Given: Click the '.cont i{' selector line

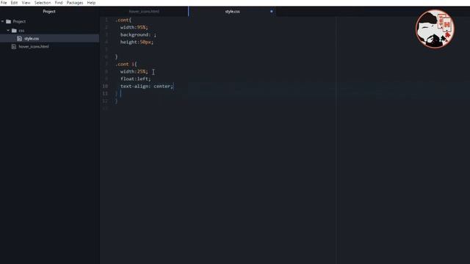Looking at the screenshot, I should click(126, 65).
